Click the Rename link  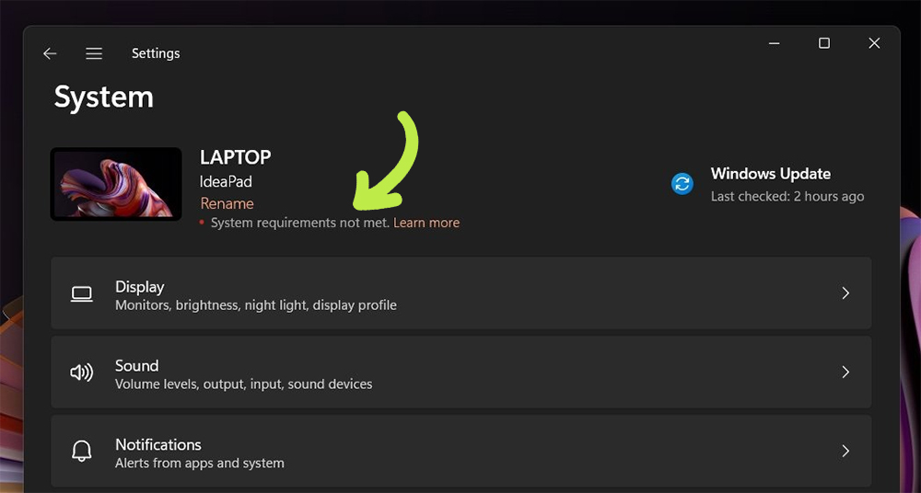tap(227, 203)
